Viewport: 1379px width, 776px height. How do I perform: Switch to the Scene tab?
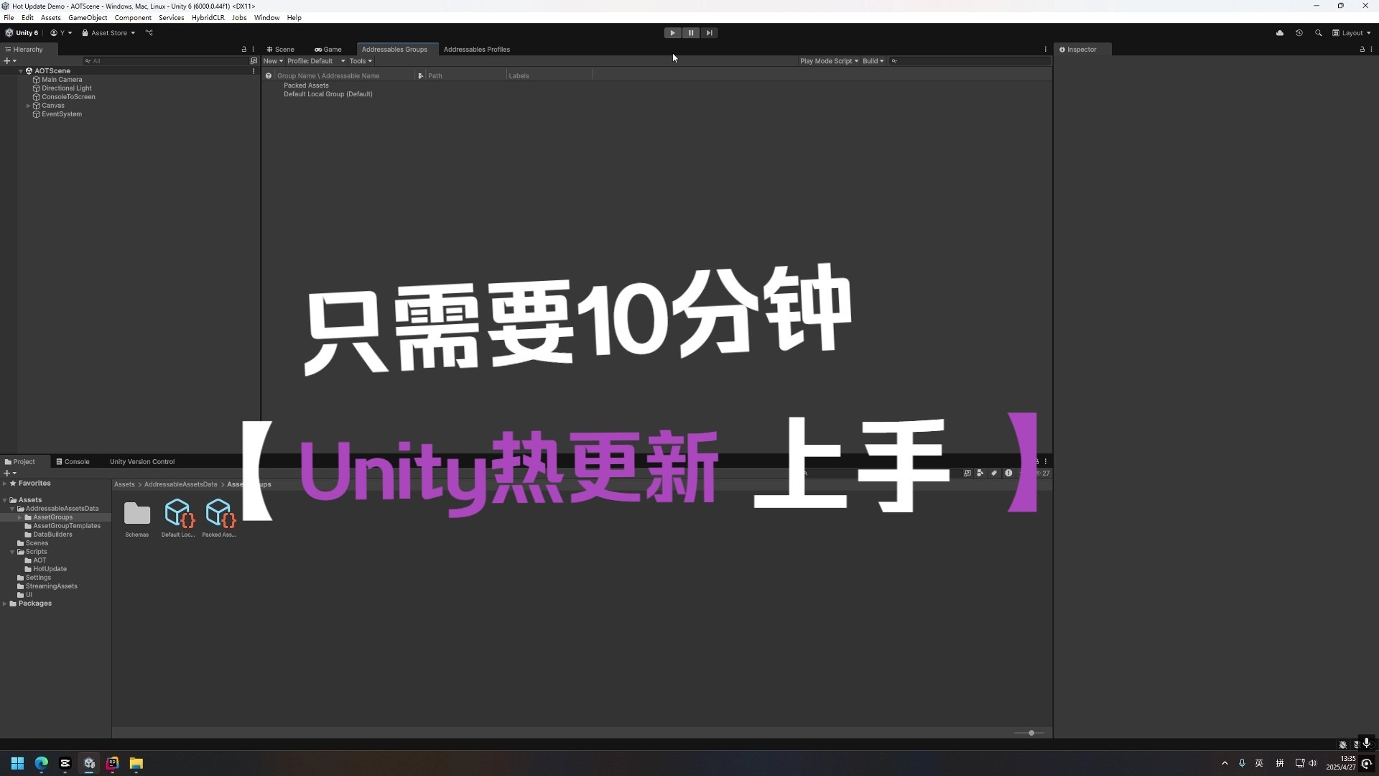(280, 50)
